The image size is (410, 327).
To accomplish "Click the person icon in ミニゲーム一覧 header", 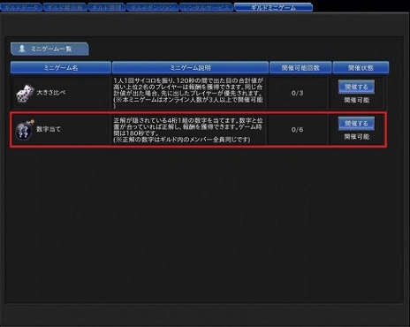I will point(22,49).
